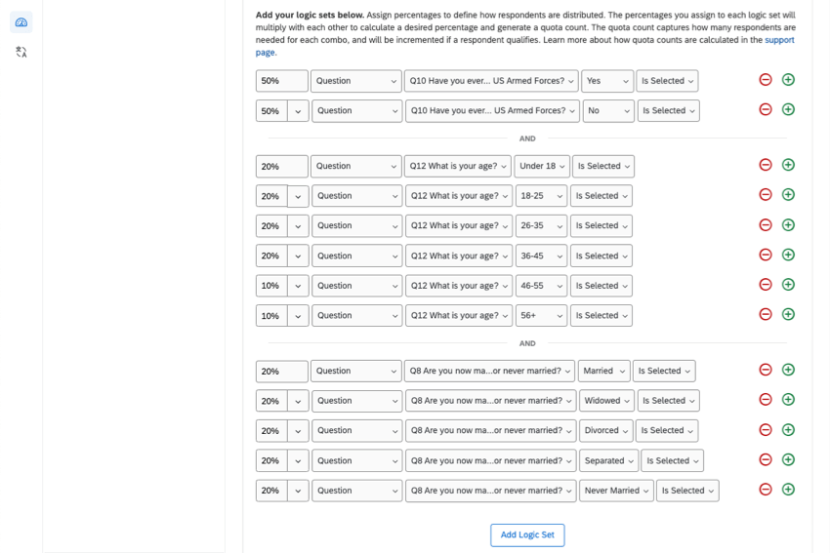The width and height of the screenshot is (830, 553).
Task: Add a row after the Divorced condition
Action: pyautogui.click(x=788, y=430)
